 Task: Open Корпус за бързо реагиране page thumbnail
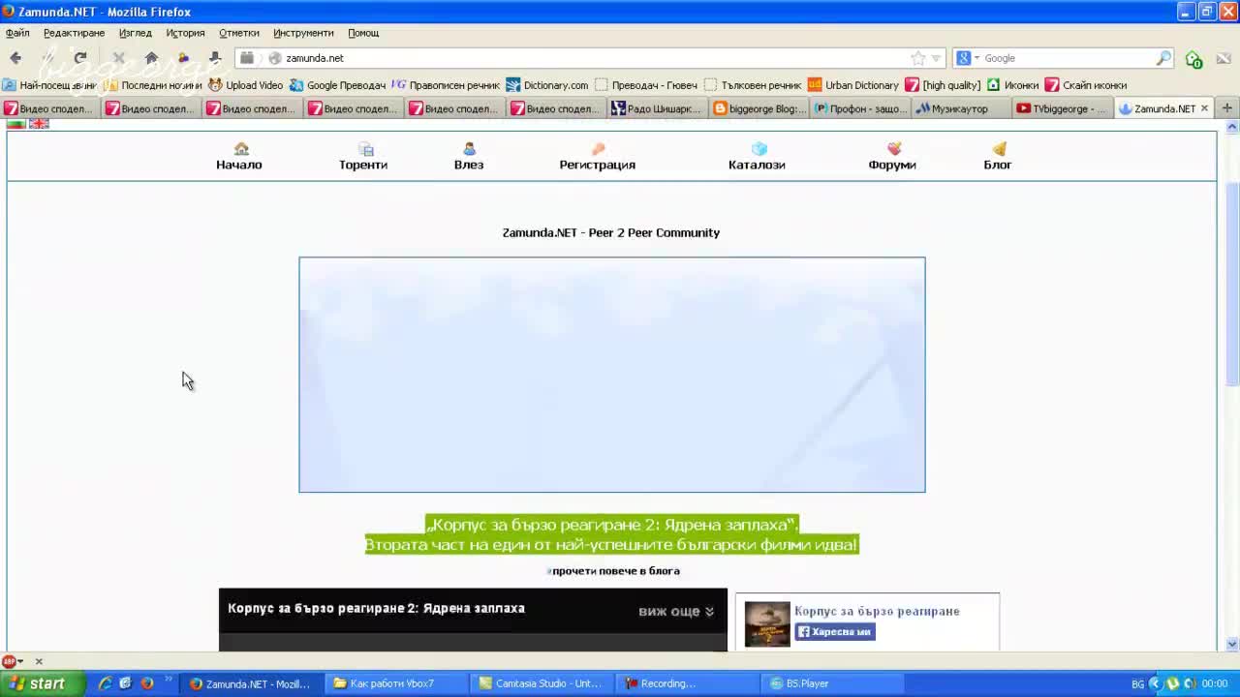pos(767,624)
